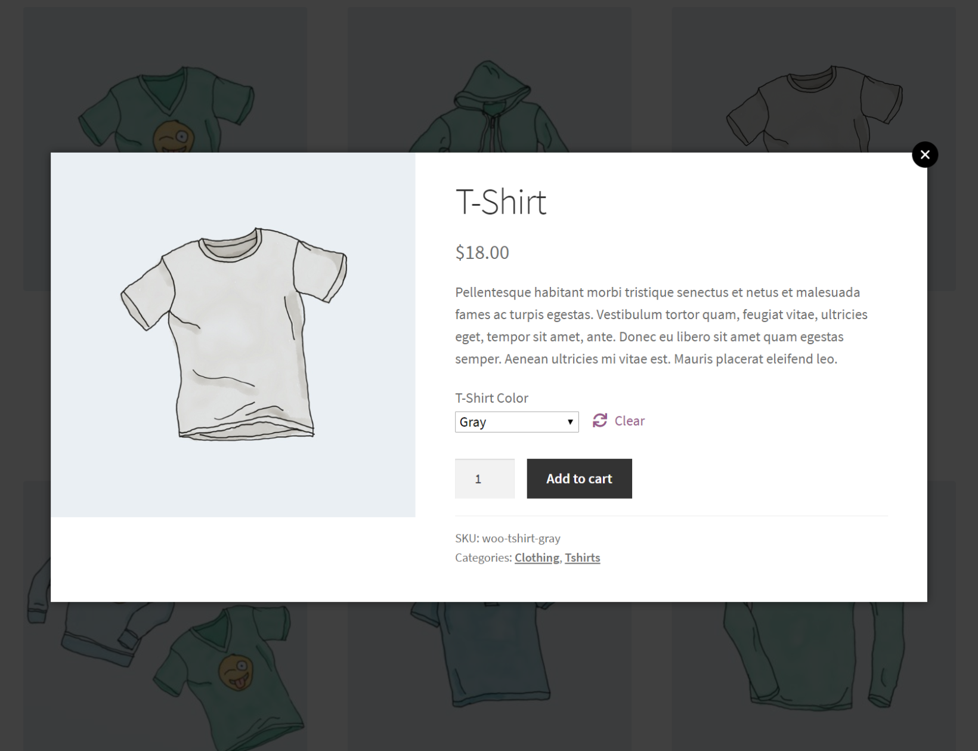The image size is (978, 751).
Task: Focus the quantity input field
Action: 484,478
